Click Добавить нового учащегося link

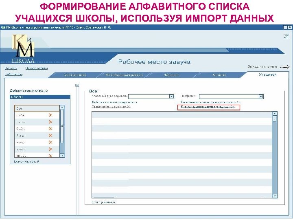point(114,102)
